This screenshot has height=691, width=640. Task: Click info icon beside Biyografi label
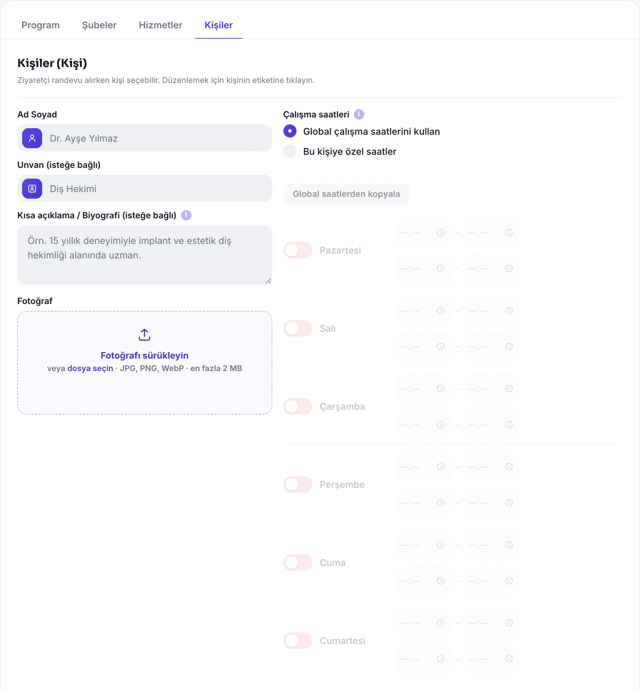click(186, 215)
